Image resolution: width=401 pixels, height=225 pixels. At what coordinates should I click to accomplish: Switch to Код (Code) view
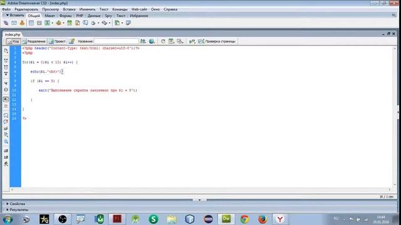click(13, 41)
